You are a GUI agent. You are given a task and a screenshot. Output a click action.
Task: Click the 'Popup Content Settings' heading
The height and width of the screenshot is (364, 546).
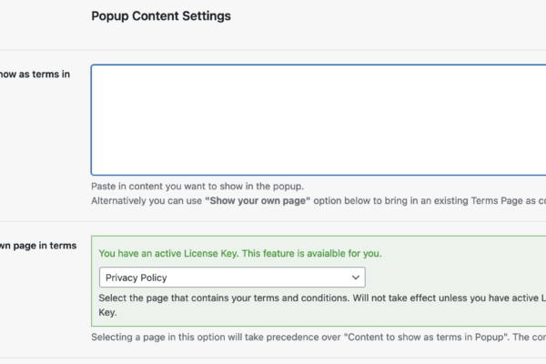tap(161, 16)
